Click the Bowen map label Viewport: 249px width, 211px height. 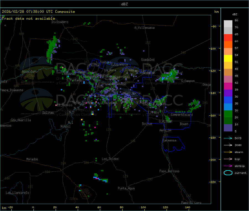coord(184,124)
